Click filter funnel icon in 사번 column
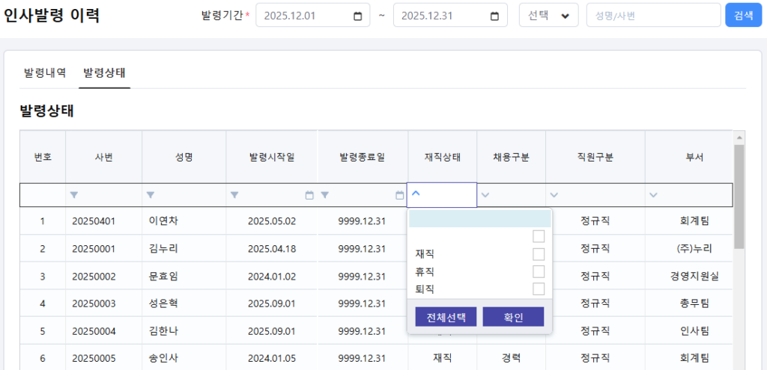This screenshot has width=767, height=370. click(x=74, y=195)
